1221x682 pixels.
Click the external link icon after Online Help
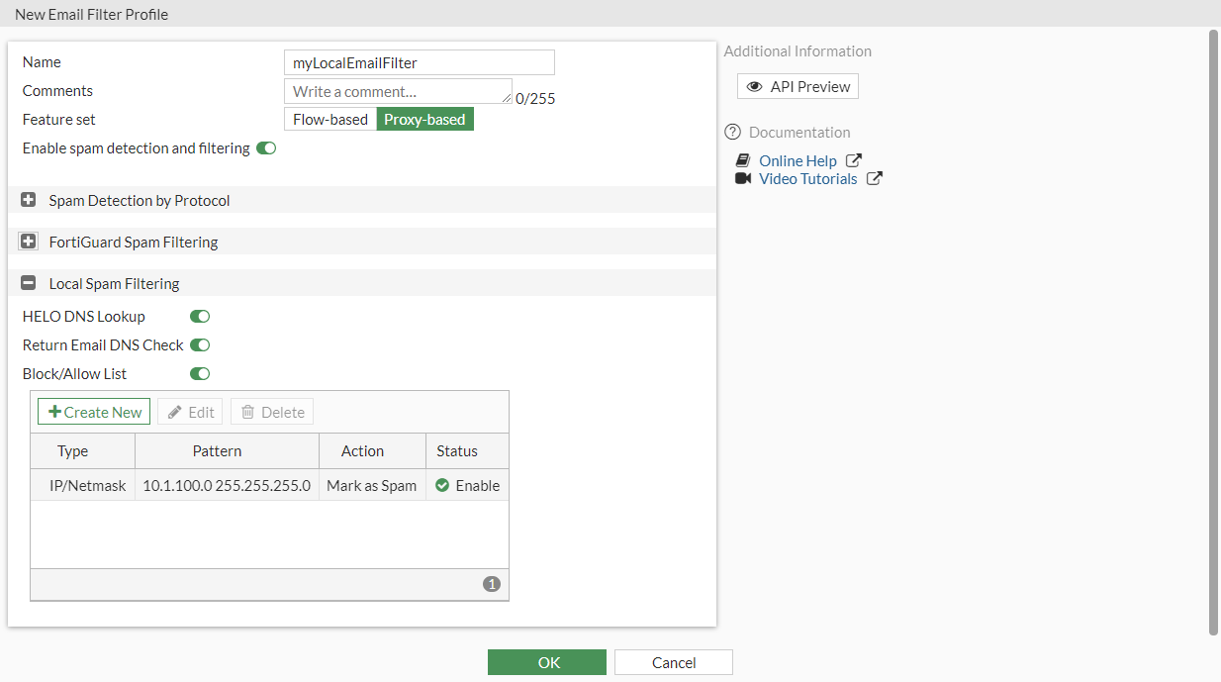coord(853,158)
